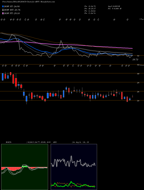Viewport: 144px width, 190px height.
Task: Click the 'Pre H: 25.17' high value
Action: (90, 9)
